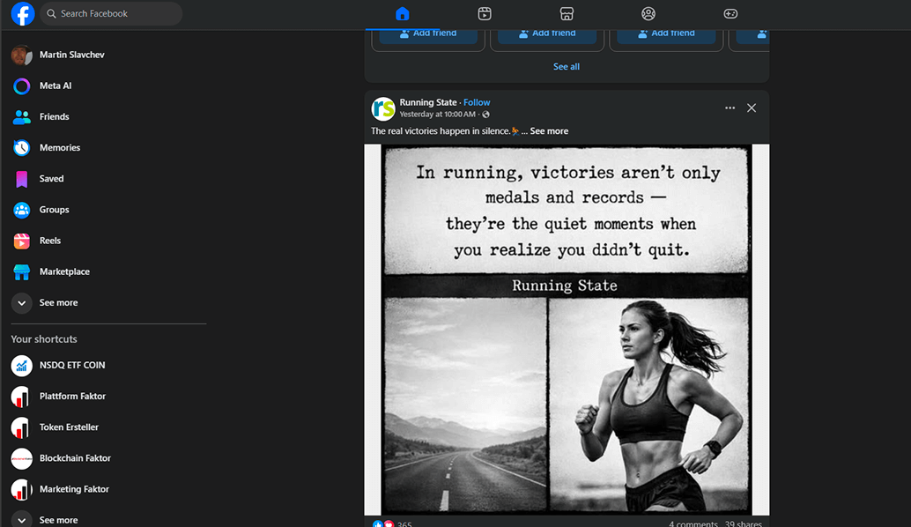Open the post options three-dots menu
Screen dimensions: 911x527
[730, 108]
